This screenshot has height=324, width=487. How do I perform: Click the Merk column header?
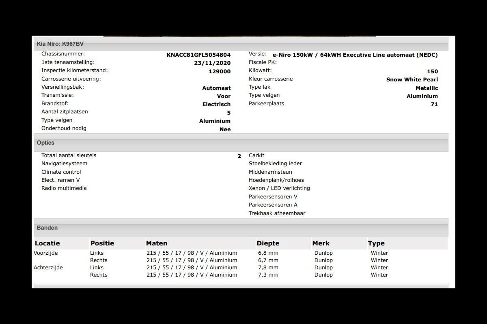[x=321, y=243]
